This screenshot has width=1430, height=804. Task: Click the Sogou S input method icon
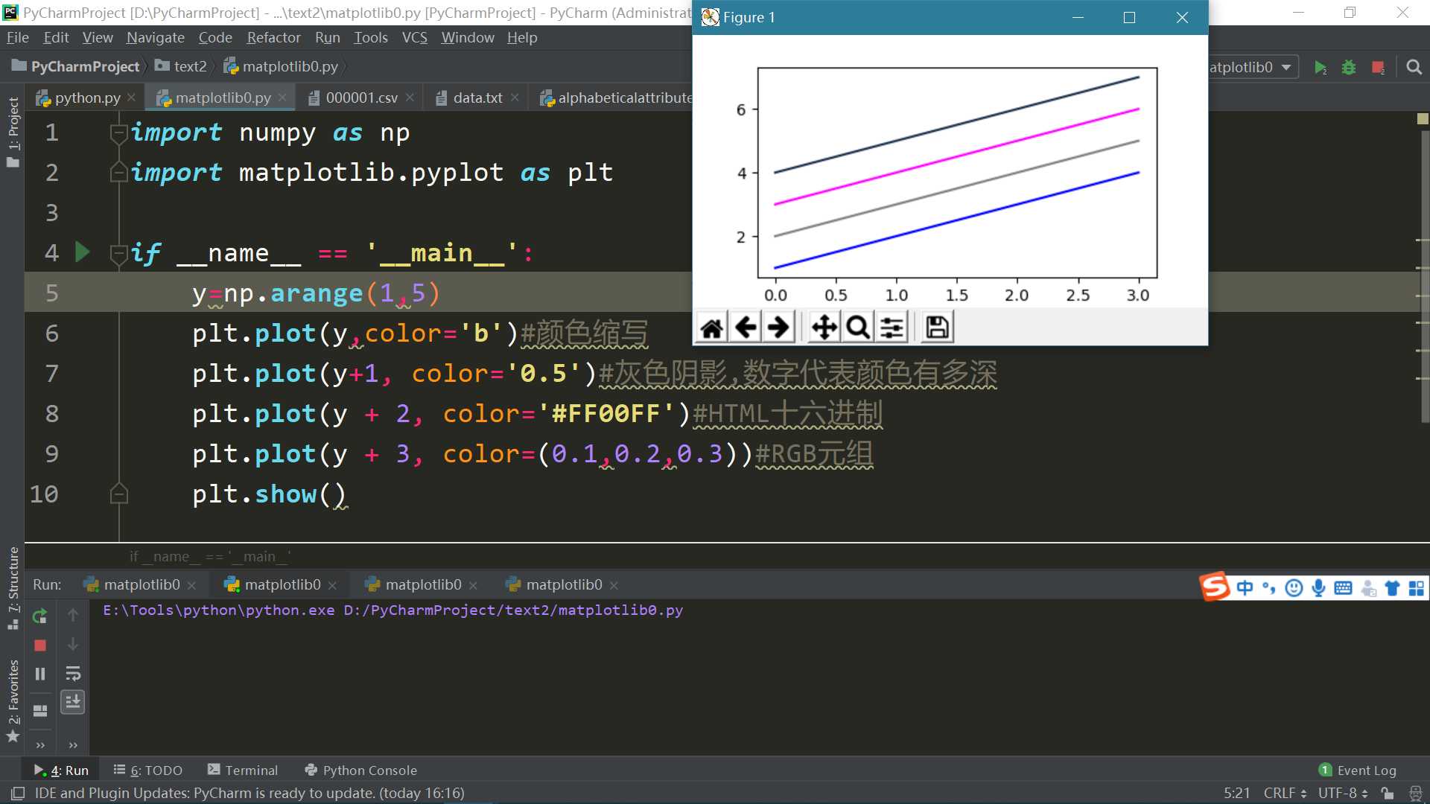click(x=1214, y=587)
